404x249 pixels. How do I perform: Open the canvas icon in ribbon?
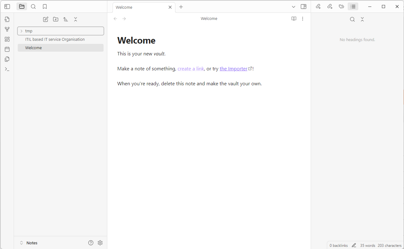(7, 39)
